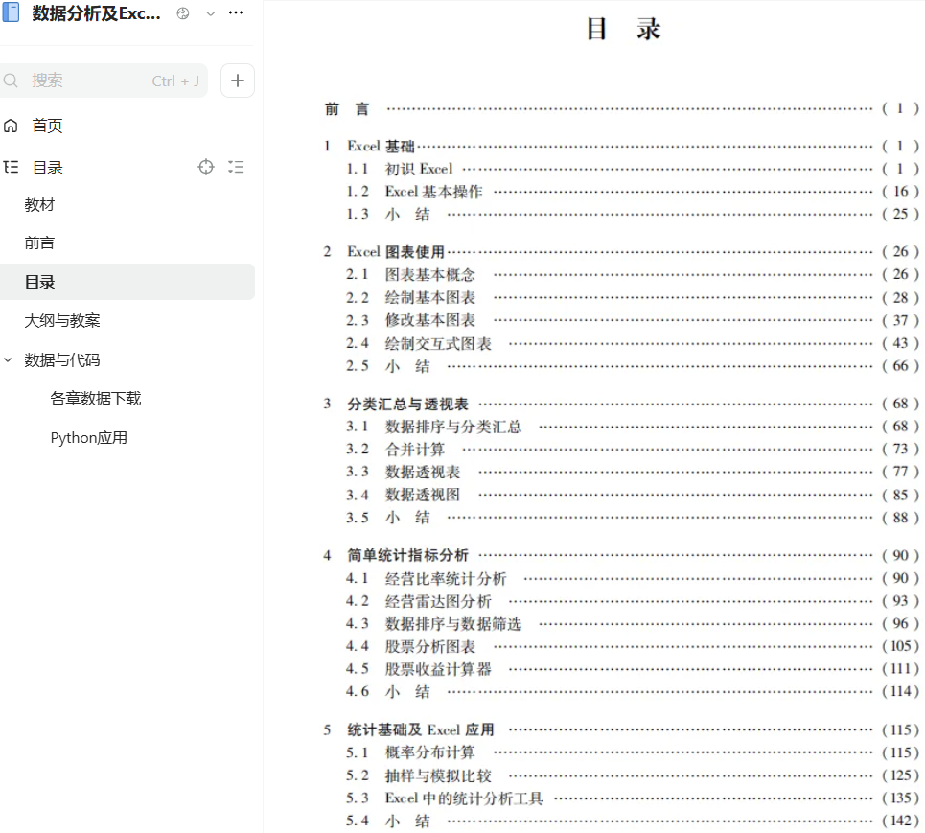The width and height of the screenshot is (925, 833).
Task: Click the plus button to add new
Action: click(237, 81)
